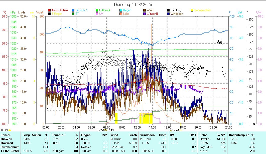Image resolution: width=266 pixels, height=154 pixels.
Task: Click the orange Solar legend square
Action: (x=121, y=14)
